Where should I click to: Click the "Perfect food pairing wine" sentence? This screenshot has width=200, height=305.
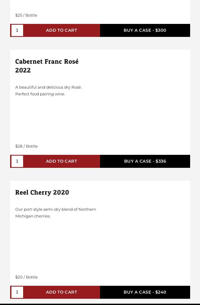(x=40, y=94)
